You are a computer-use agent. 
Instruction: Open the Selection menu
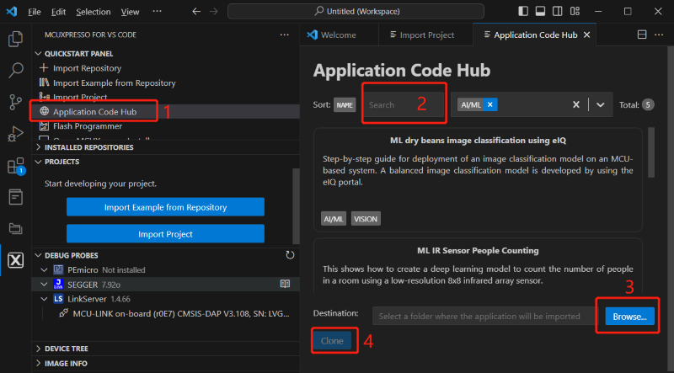[93, 13]
